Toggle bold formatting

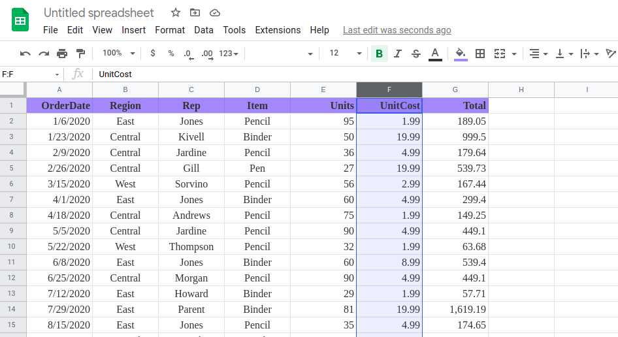click(x=379, y=54)
